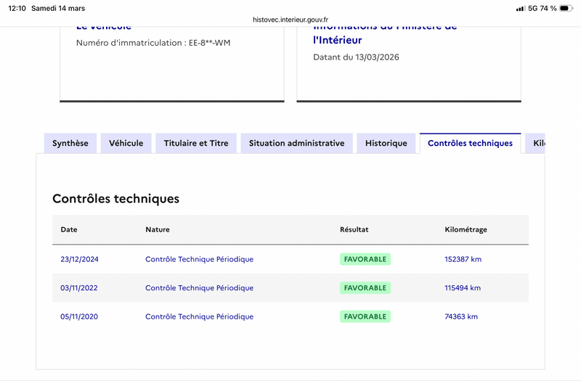Tap the cellular signal bars icon

(520, 8)
